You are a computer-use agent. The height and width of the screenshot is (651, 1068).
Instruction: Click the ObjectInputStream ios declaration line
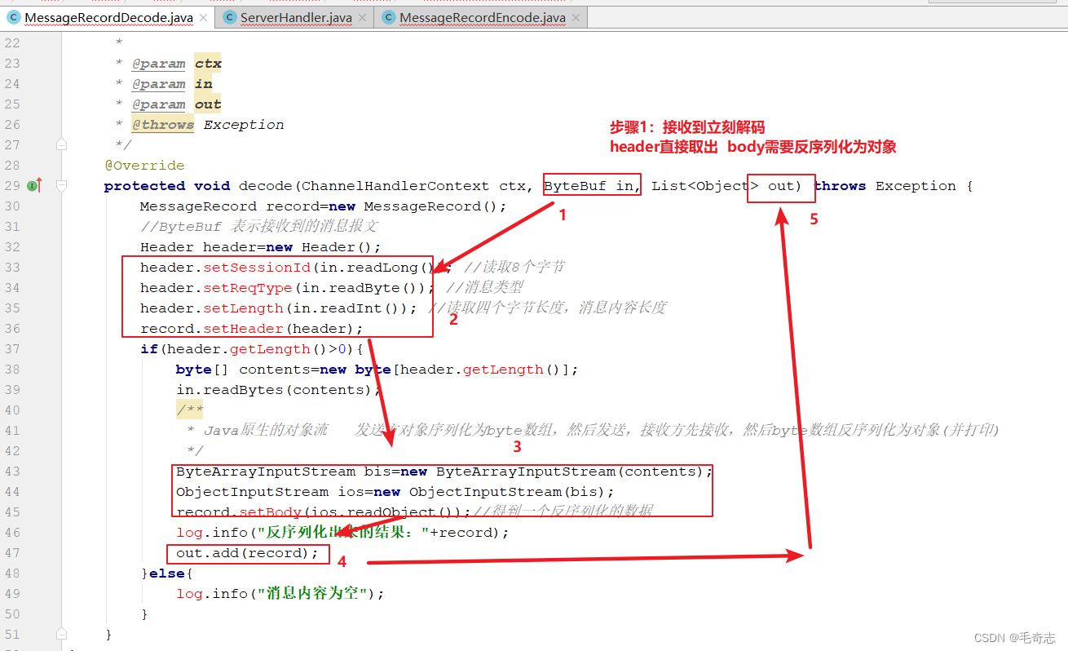click(395, 492)
